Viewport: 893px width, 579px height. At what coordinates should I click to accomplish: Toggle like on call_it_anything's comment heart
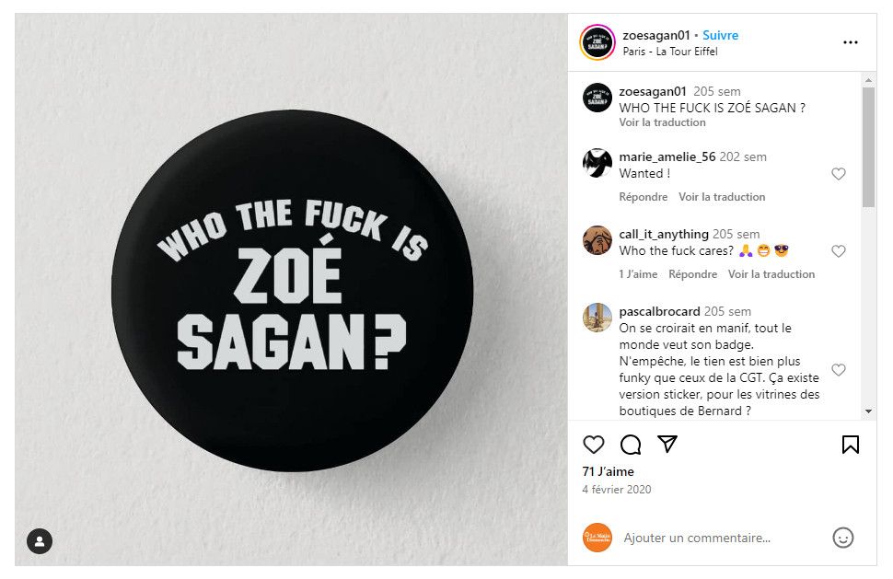[839, 250]
